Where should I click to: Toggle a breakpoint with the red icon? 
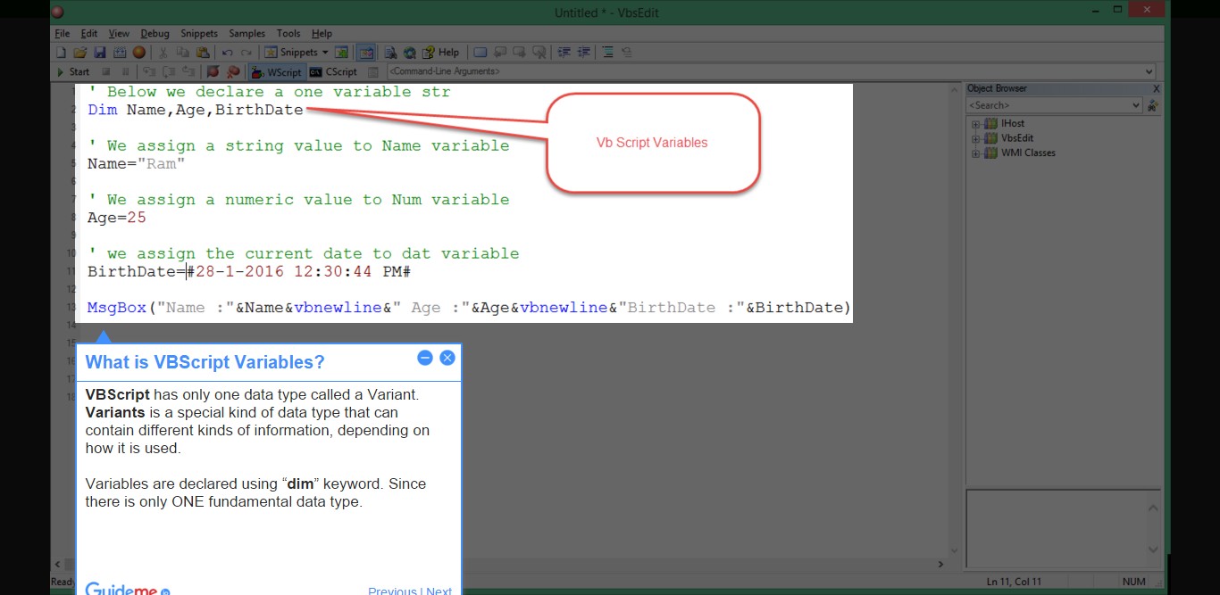[213, 72]
